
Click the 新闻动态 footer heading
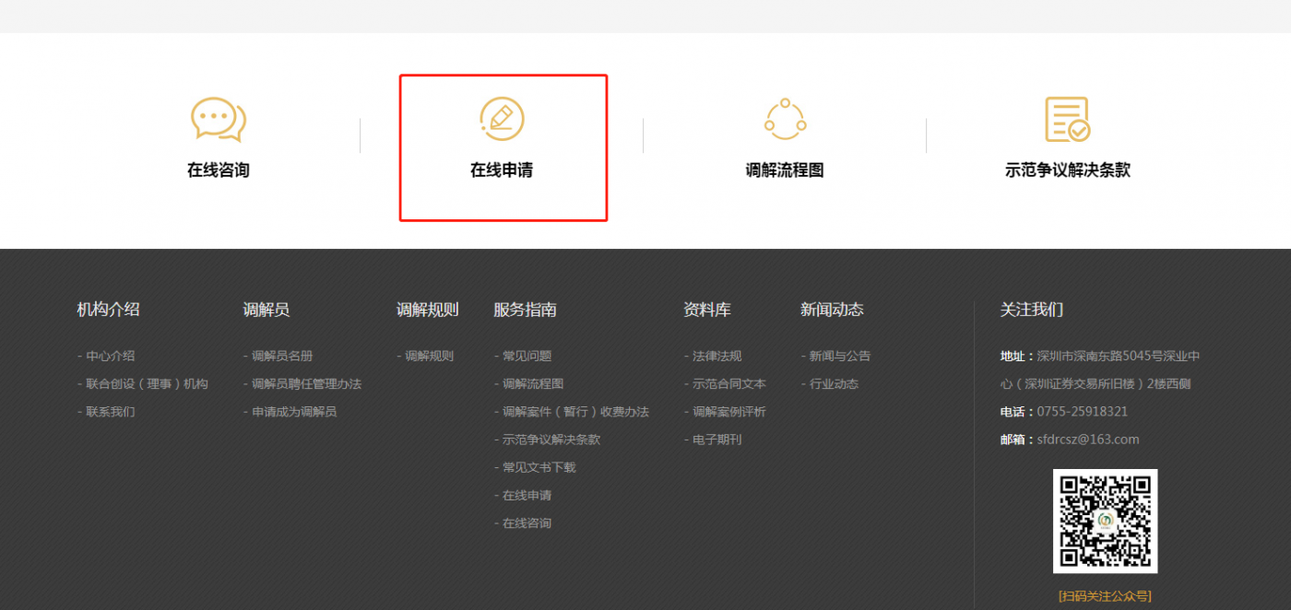(x=832, y=310)
